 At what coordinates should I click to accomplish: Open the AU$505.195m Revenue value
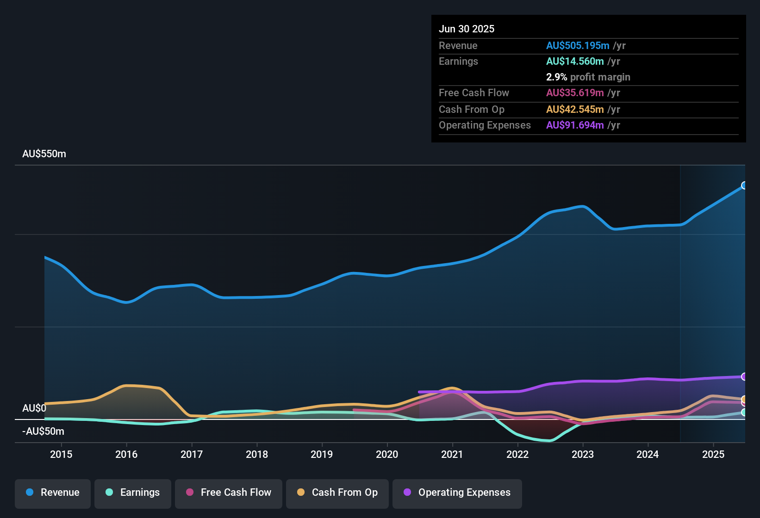tap(578, 45)
